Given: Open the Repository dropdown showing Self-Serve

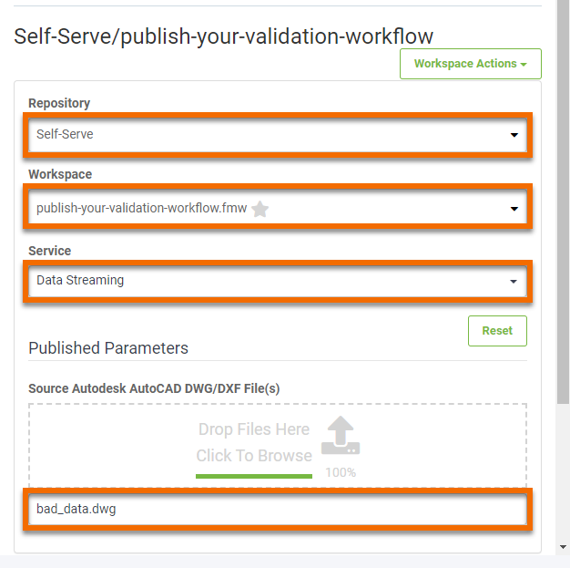Looking at the screenshot, I should [x=277, y=135].
